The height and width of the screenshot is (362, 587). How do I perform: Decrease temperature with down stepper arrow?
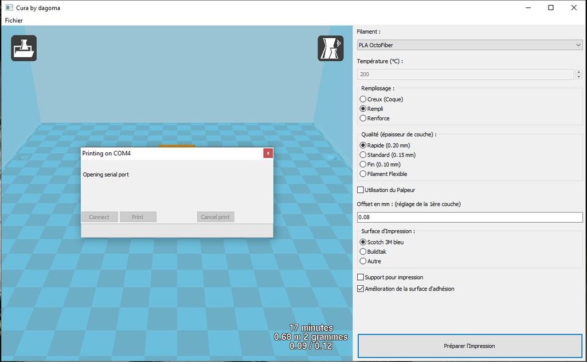click(579, 77)
